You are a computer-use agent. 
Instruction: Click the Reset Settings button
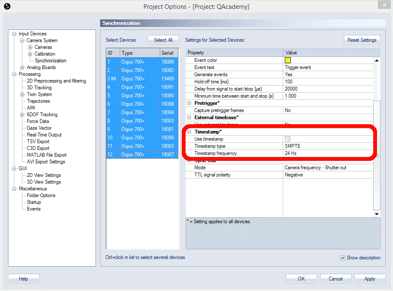click(x=361, y=40)
